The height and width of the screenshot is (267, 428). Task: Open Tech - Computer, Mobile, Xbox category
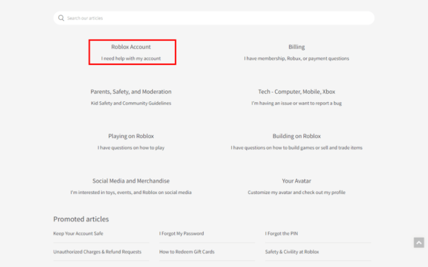tap(296, 91)
